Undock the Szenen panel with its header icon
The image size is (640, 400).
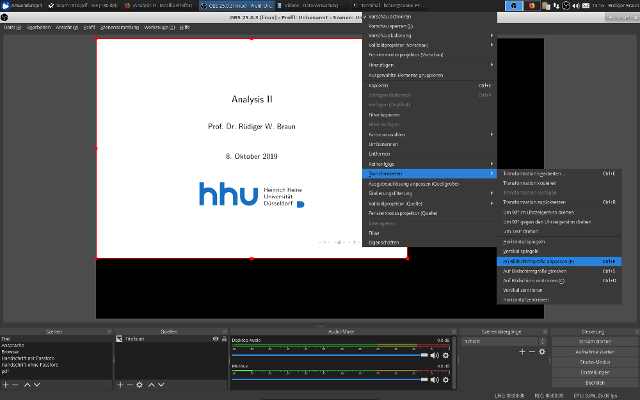[109, 332]
